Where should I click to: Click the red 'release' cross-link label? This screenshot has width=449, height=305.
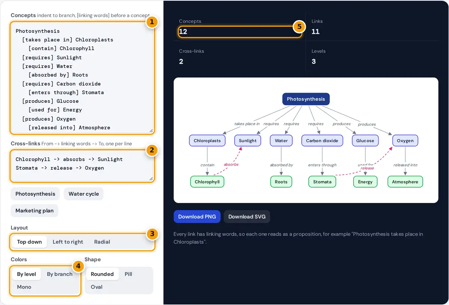click(367, 168)
